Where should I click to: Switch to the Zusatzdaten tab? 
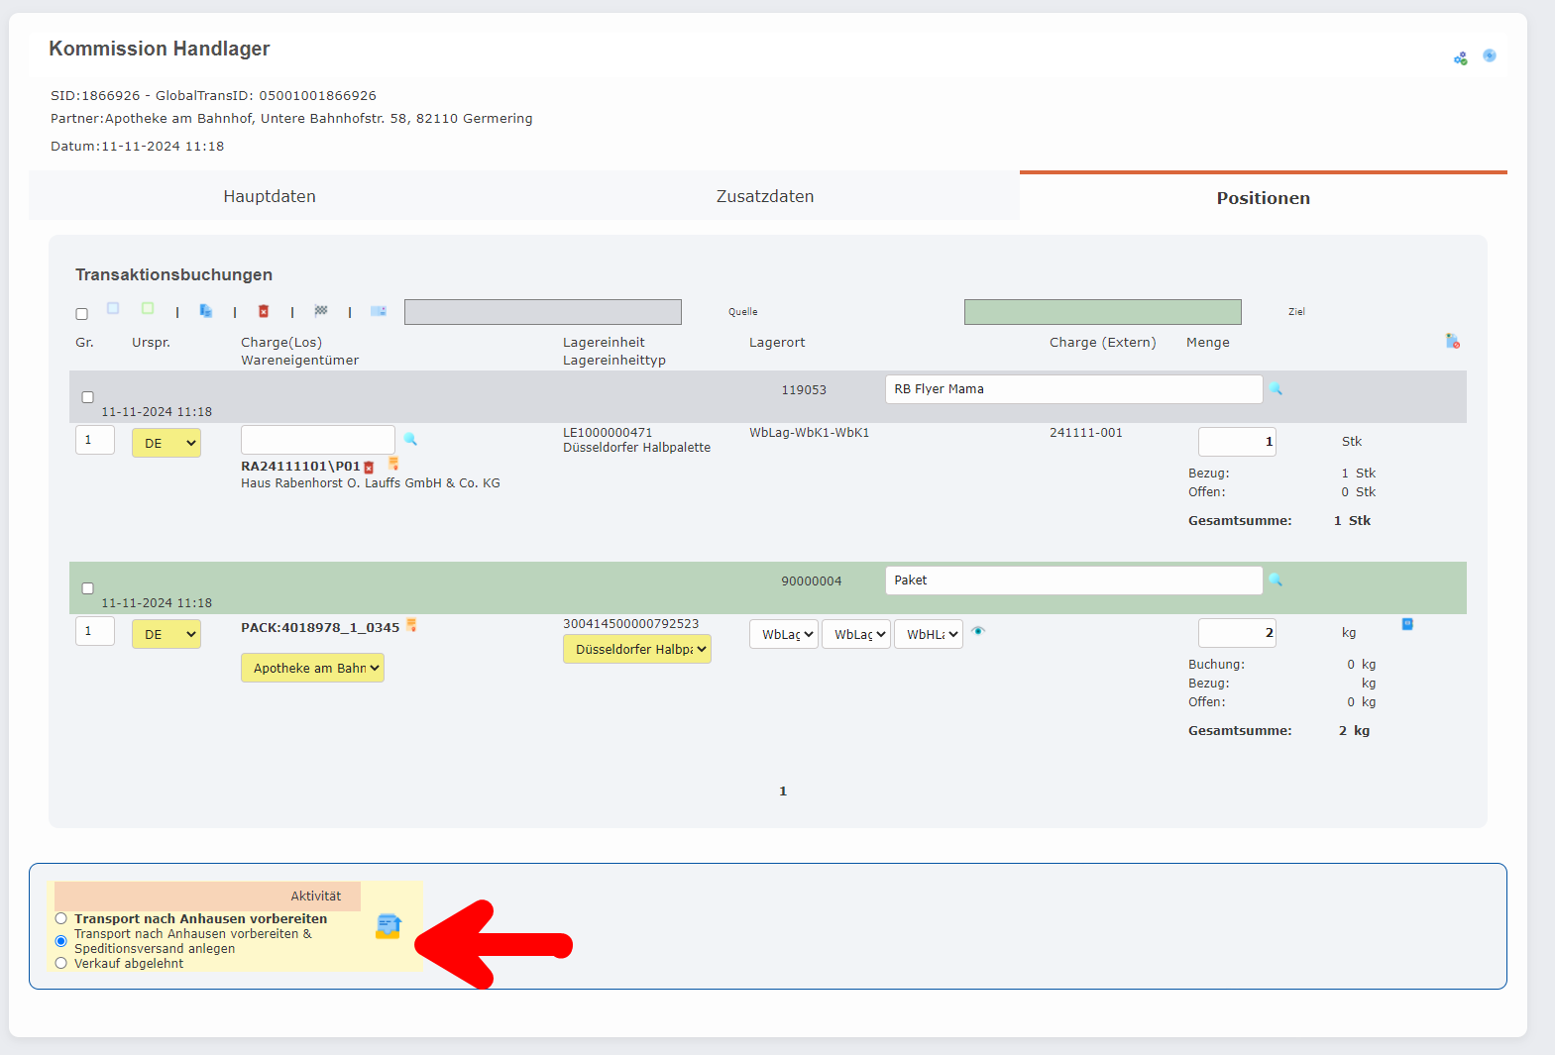point(765,196)
